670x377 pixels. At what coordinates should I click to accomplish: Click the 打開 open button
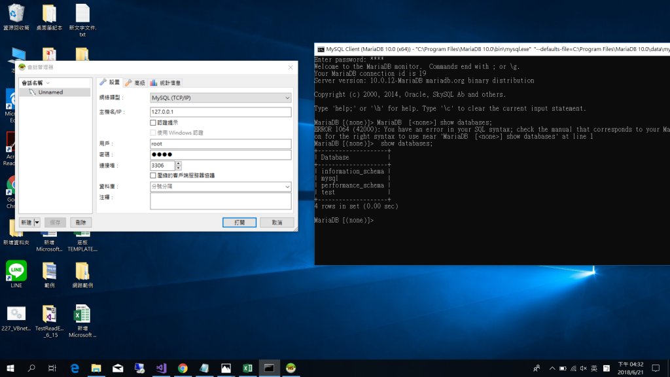point(239,223)
